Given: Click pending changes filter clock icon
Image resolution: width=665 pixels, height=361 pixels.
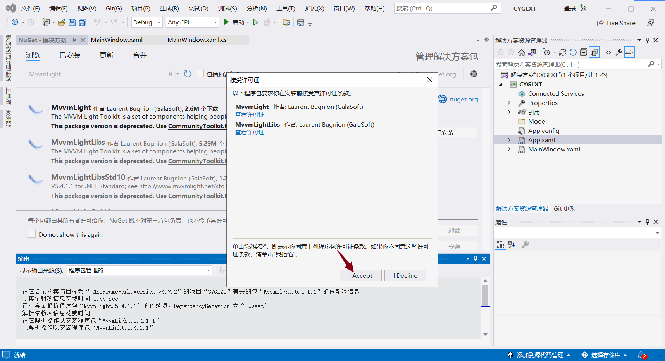Looking at the screenshot, I should (547, 52).
